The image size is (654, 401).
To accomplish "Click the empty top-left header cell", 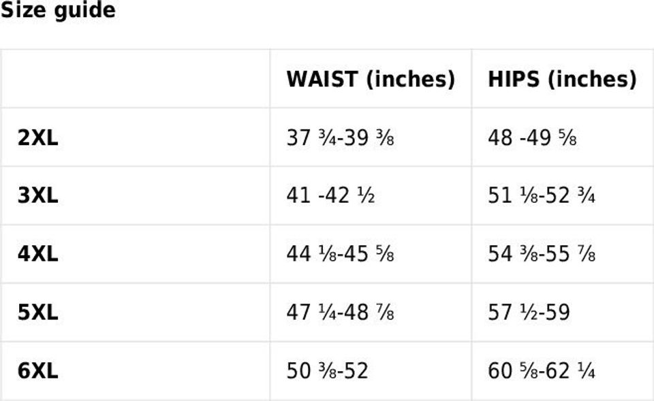I will click(135, 79).
